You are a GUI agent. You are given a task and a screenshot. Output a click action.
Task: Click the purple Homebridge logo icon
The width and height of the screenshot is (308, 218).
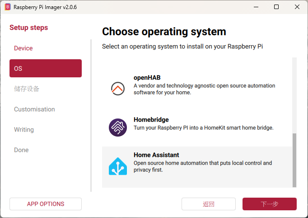coord(118,128)
